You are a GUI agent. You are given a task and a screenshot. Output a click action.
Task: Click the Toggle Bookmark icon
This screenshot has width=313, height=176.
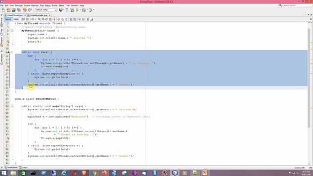pos(67,19)
